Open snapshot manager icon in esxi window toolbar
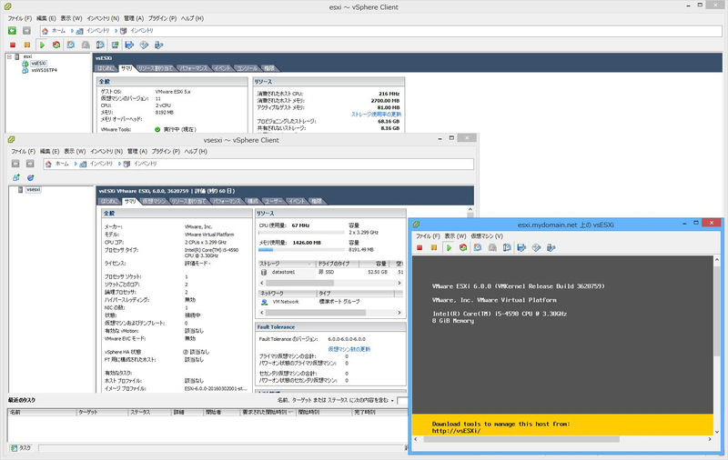The height and width of the screenshot is (460, 728). click(x=100, y=45)
